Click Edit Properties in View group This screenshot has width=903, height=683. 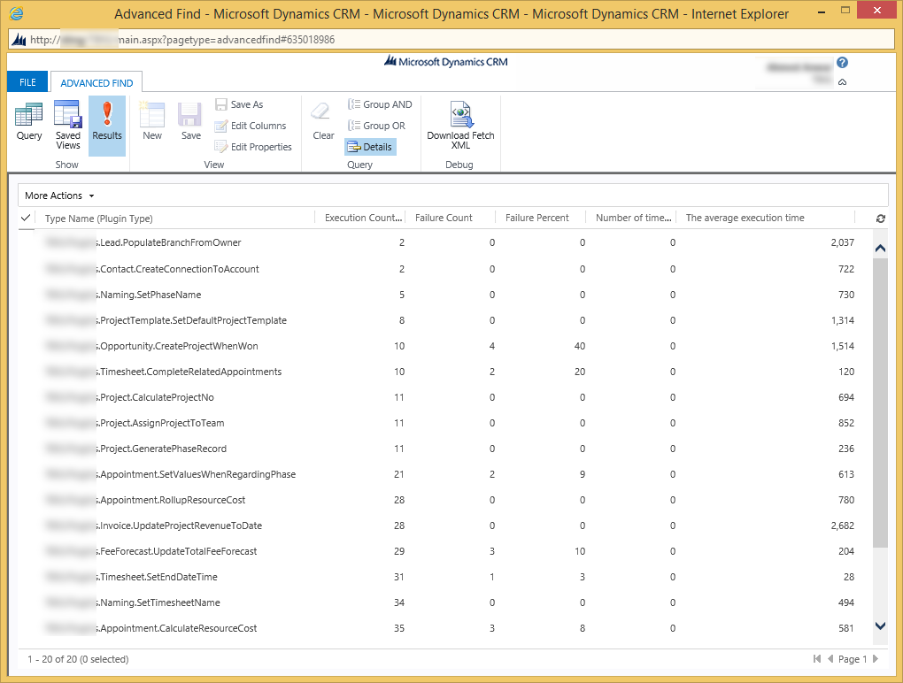point(253,147)
